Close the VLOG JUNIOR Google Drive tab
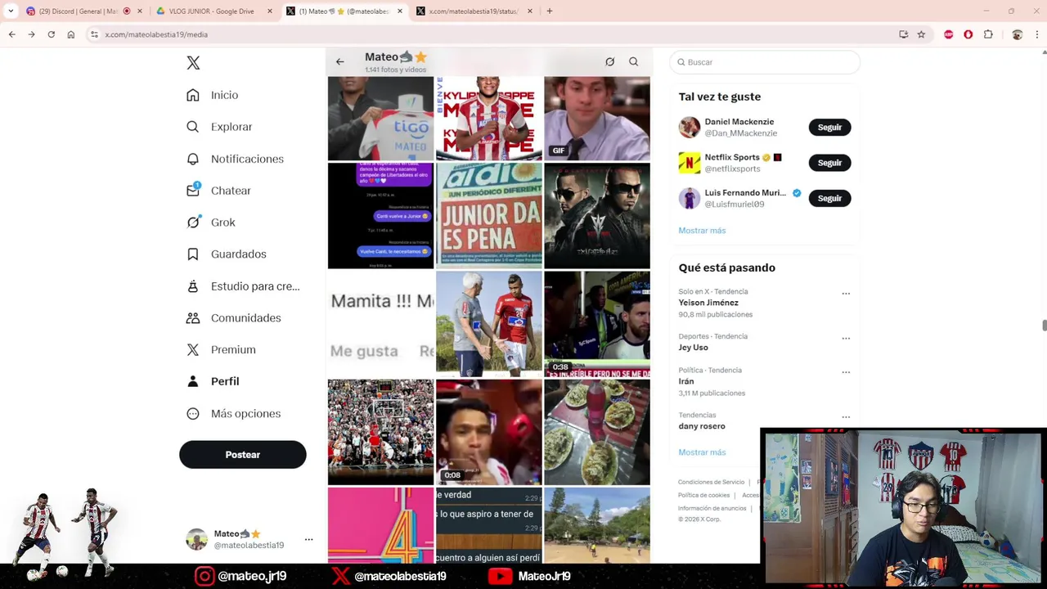The width and height of the screenshot is (1047, 589). [270, 11]
